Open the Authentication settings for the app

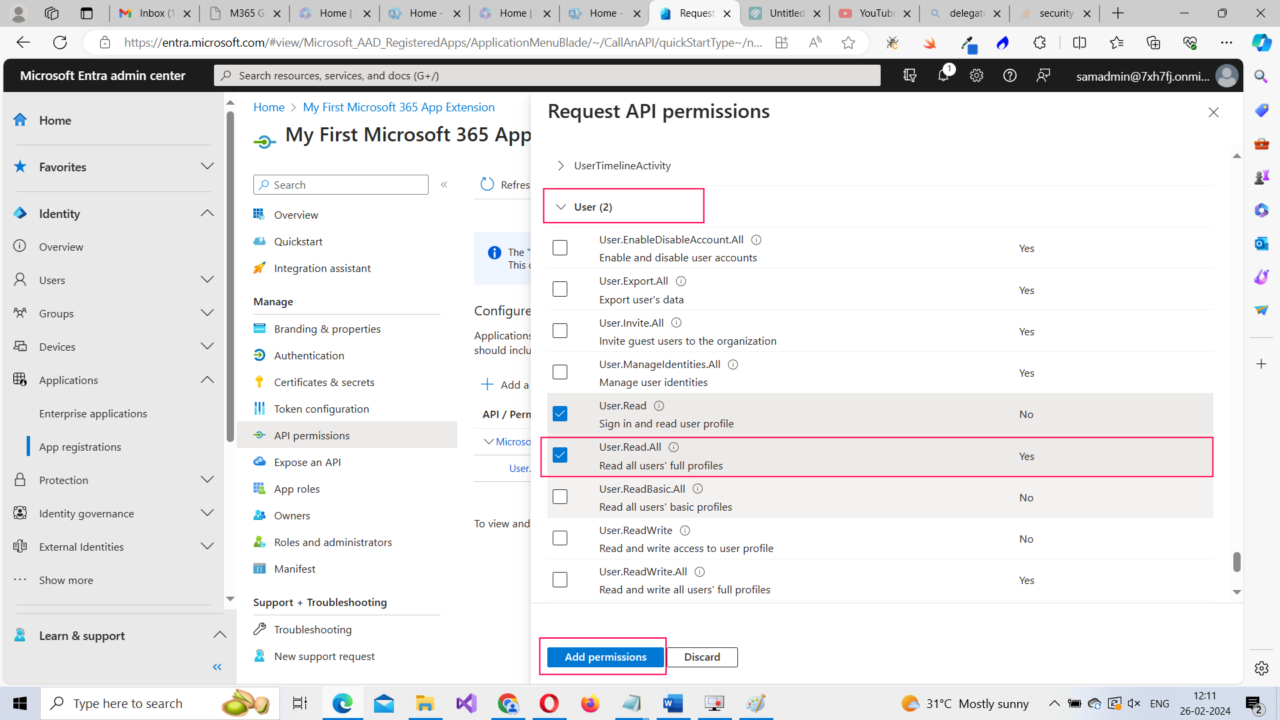(x=307, y=355)
